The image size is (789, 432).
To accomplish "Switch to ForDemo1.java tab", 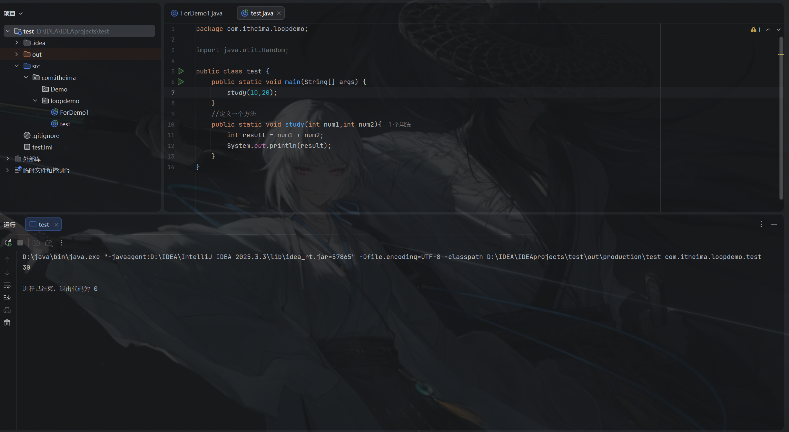I will click(197, 13).
